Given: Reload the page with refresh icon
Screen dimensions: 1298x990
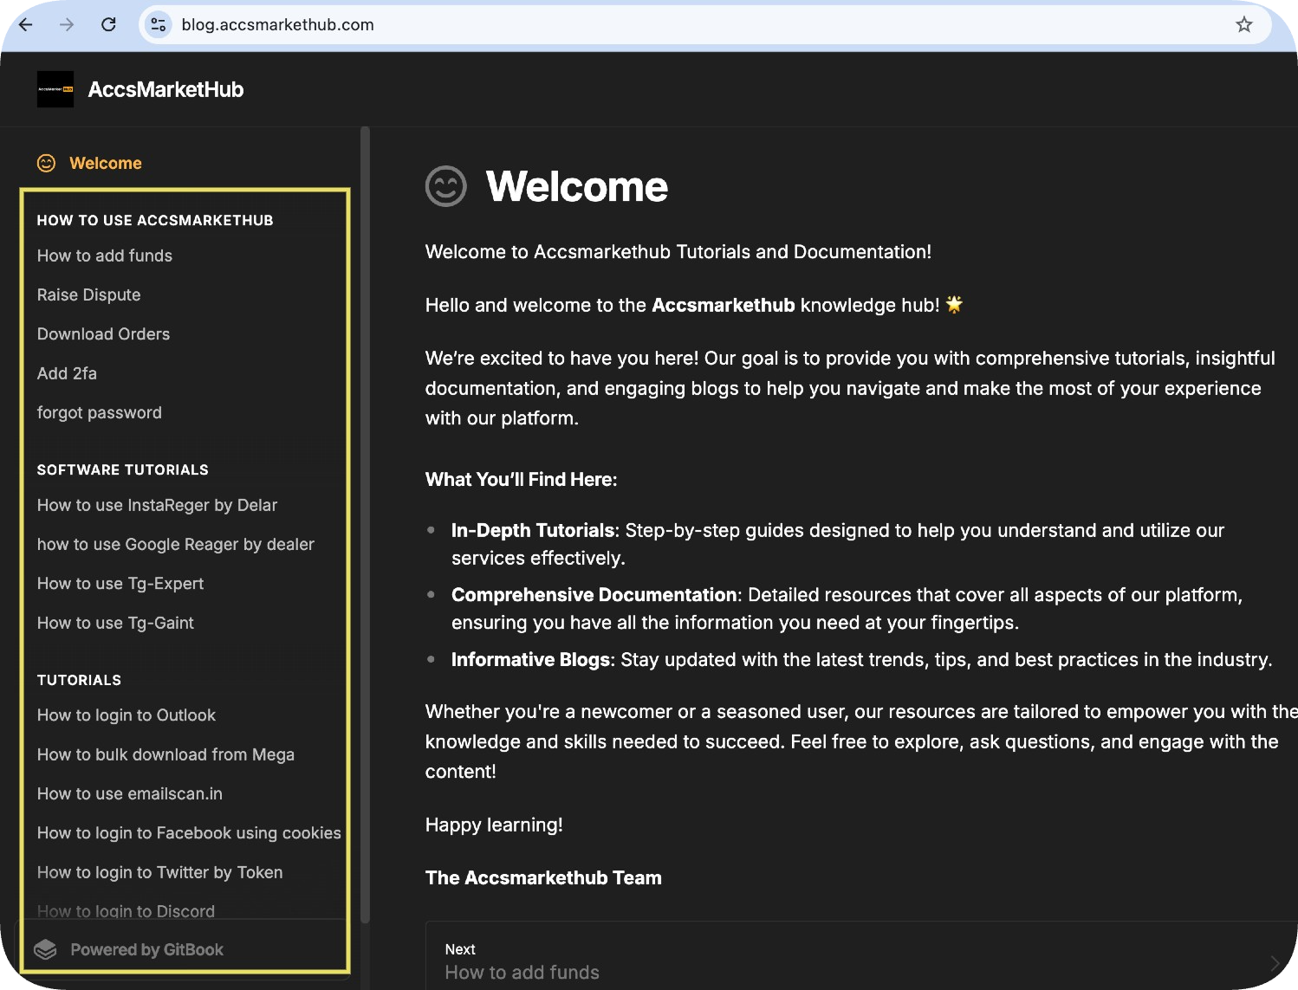Looking at the screenshot, I should pyautogui.click(x=108, y=24).
